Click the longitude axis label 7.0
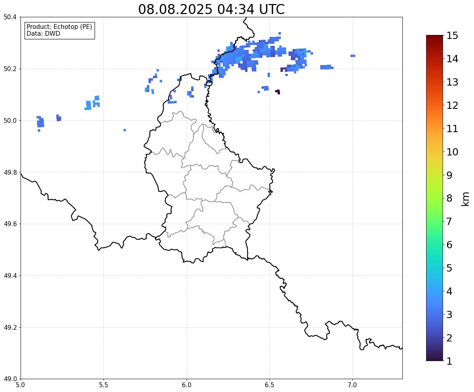Screen dimensions: 474x392 (352, 385)
